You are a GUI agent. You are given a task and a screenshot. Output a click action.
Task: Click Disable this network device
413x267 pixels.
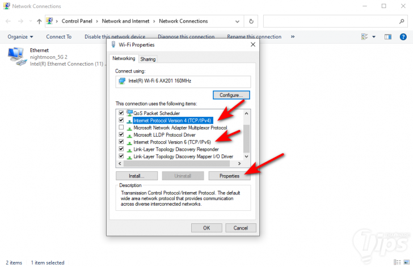click(x=115, y=37)
